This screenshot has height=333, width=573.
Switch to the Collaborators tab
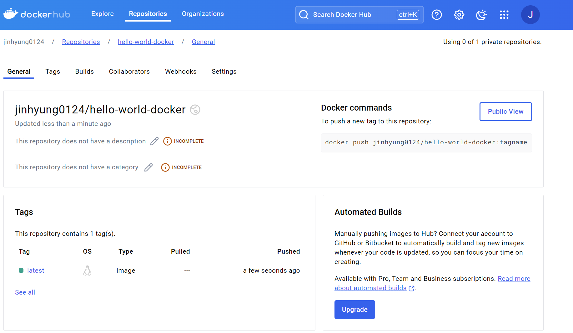(129, 72)
